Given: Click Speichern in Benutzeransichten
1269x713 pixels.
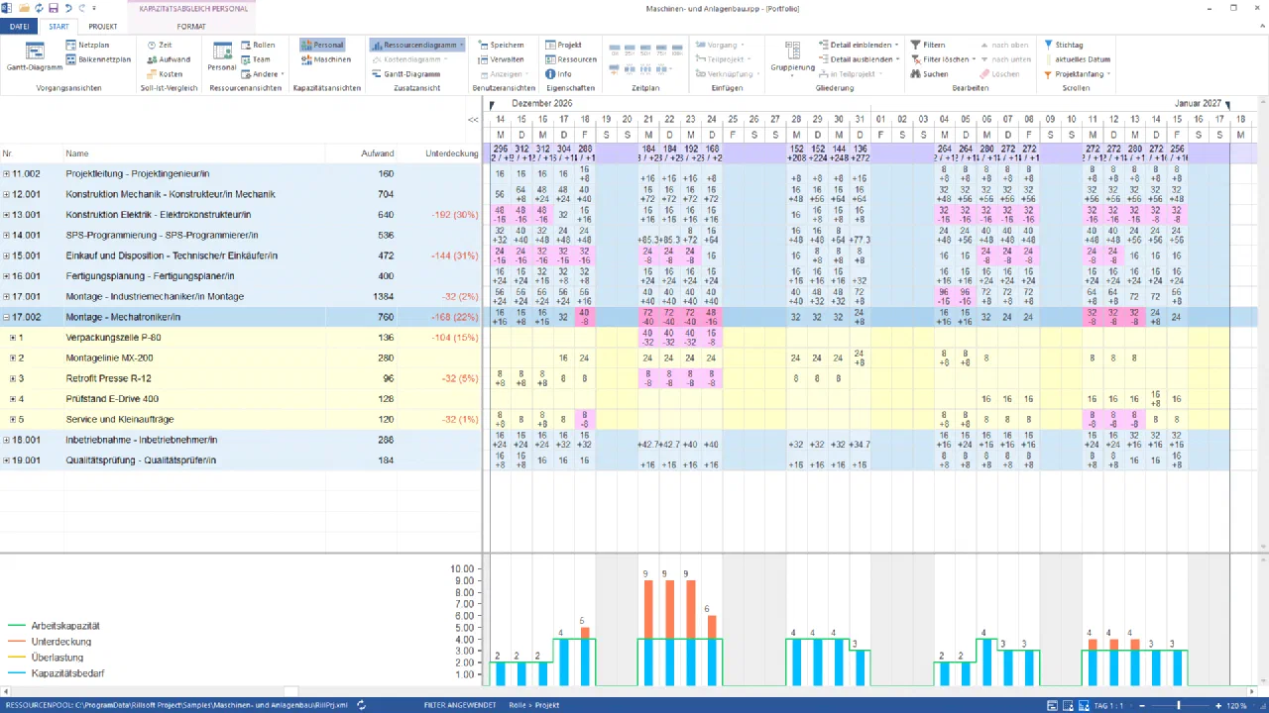Looking at the screenshot, I should [x=501, y=45].
